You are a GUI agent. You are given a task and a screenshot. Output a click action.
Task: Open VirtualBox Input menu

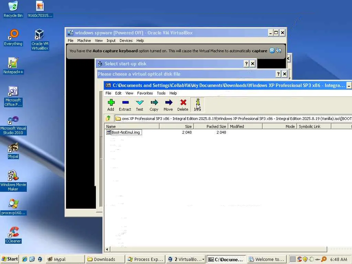[111, 41]
